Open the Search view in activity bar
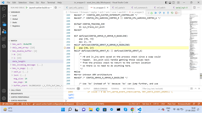 click(x=4, y=16)
